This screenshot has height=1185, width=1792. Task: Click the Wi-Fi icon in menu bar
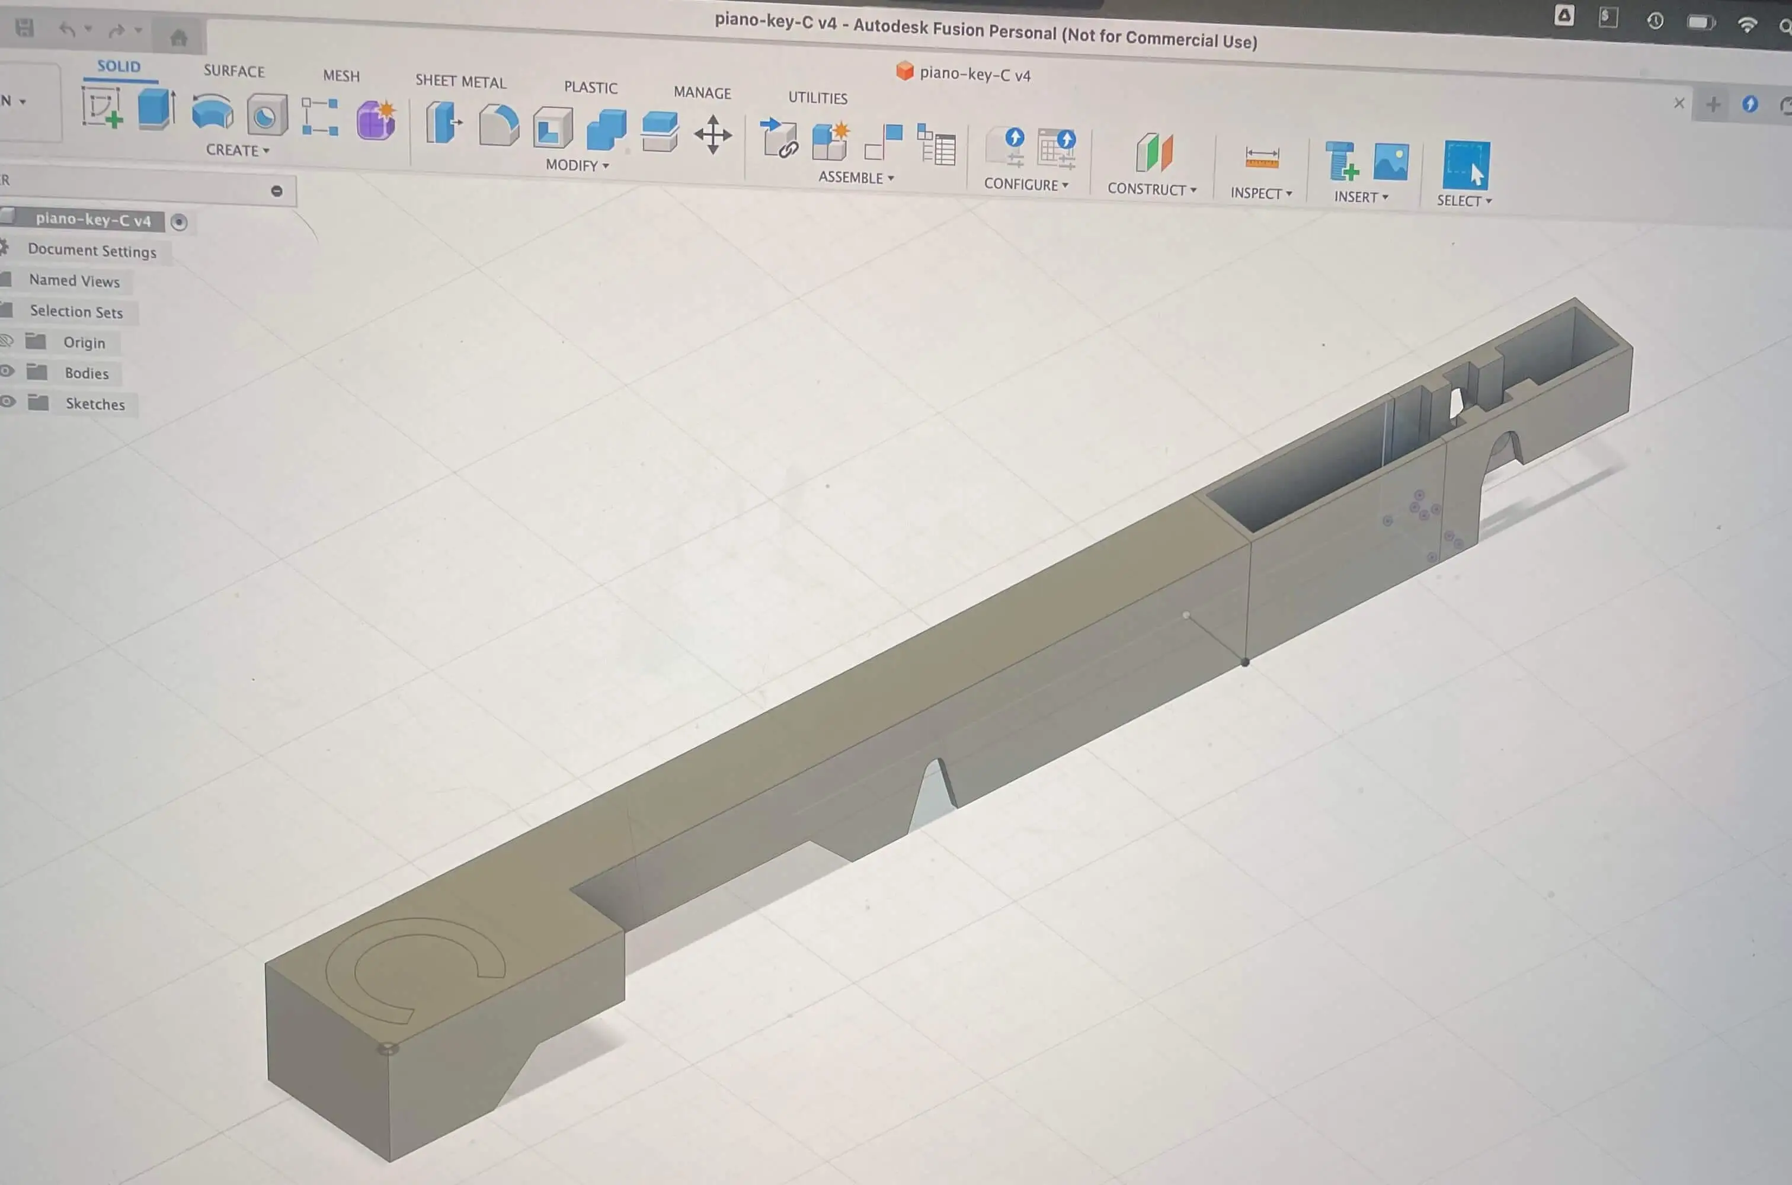pos(1746,25)
